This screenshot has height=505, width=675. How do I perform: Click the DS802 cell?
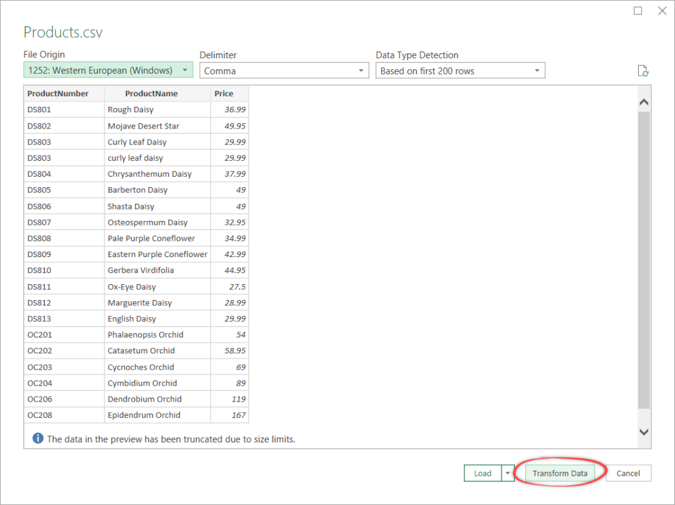[64, 126]
